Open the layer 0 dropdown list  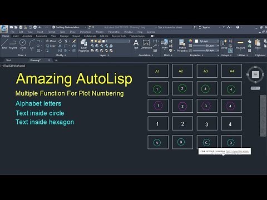[129, 41]
